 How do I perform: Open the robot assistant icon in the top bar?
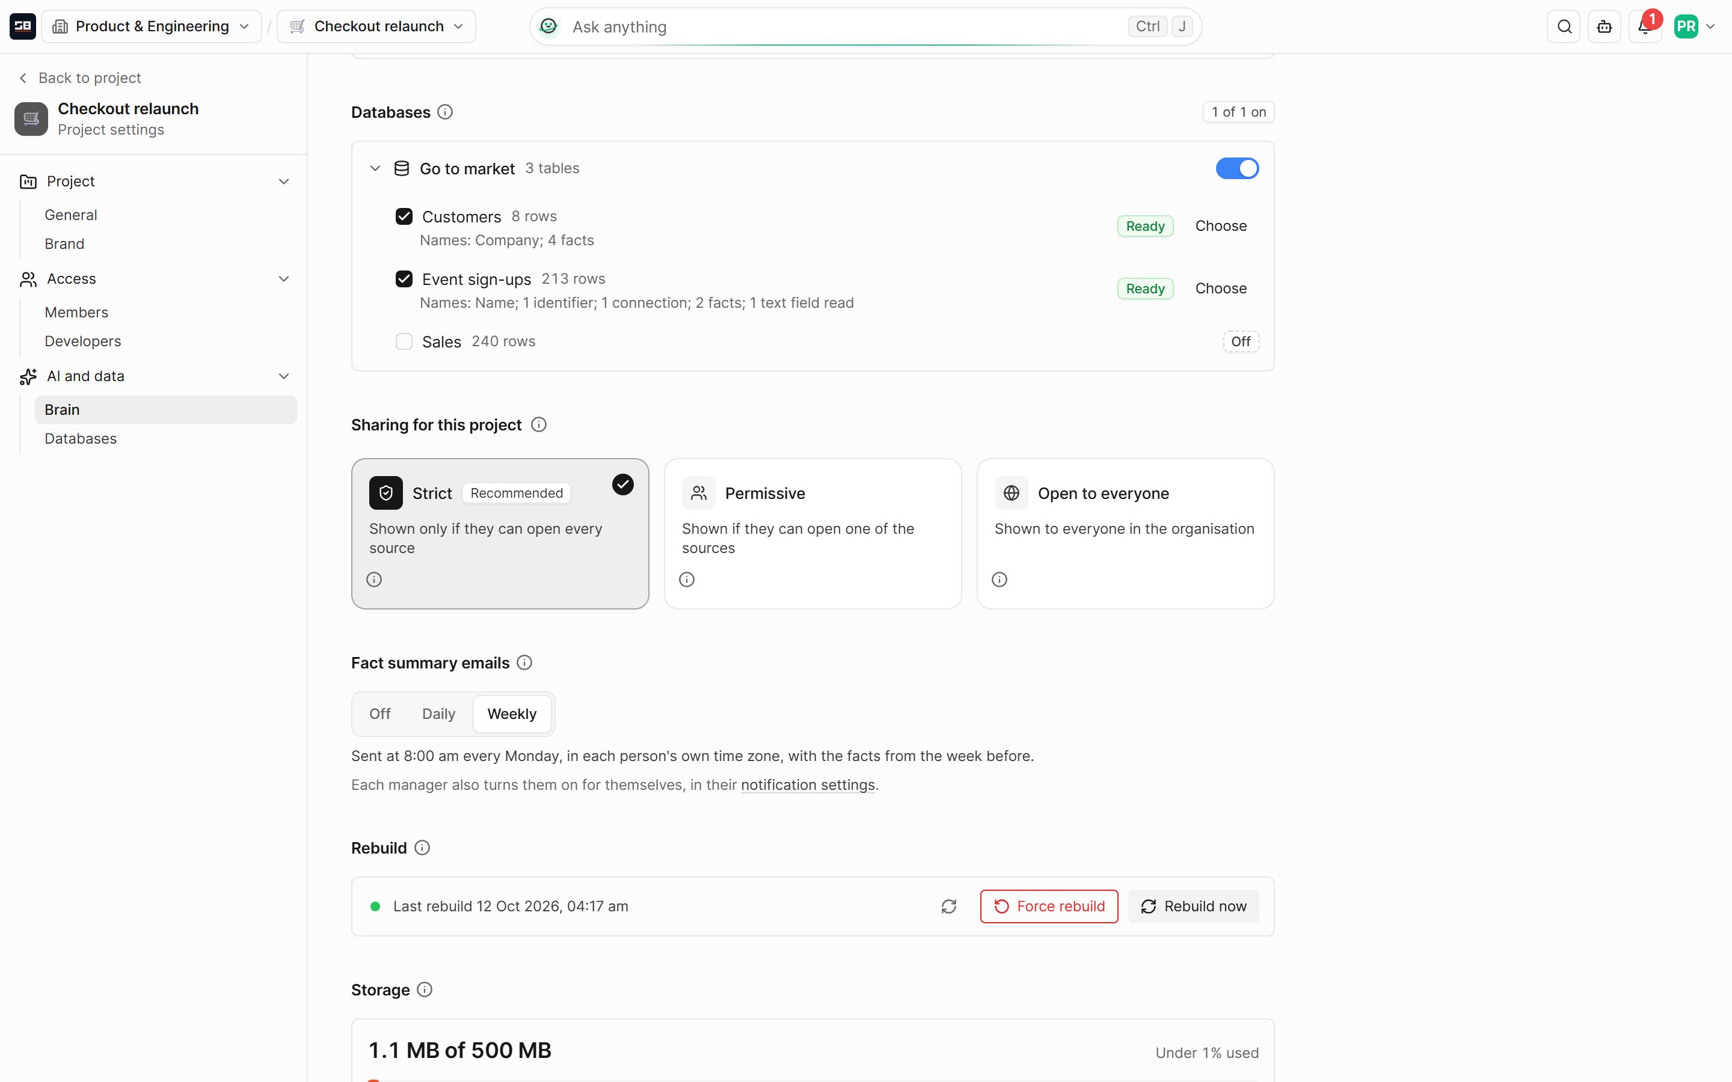click(x=1605, y=26)
